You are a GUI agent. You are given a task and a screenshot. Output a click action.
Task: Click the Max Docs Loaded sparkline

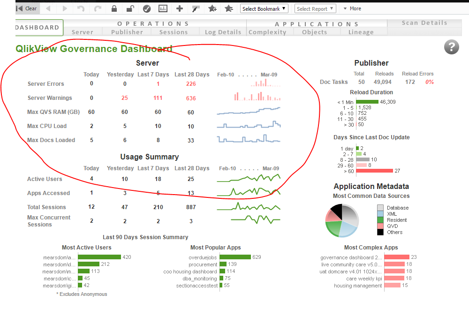click(x=249, y=139)
